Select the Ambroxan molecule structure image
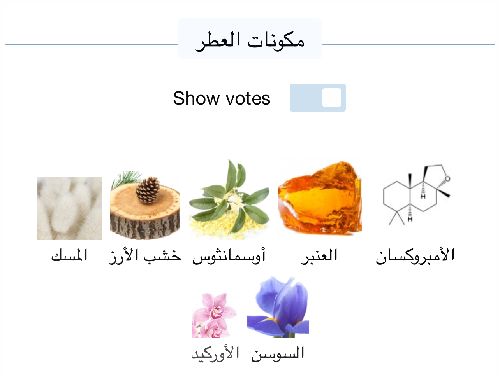Image resolution: width=500 pixels, height=374 pixels. coord(416,195)
